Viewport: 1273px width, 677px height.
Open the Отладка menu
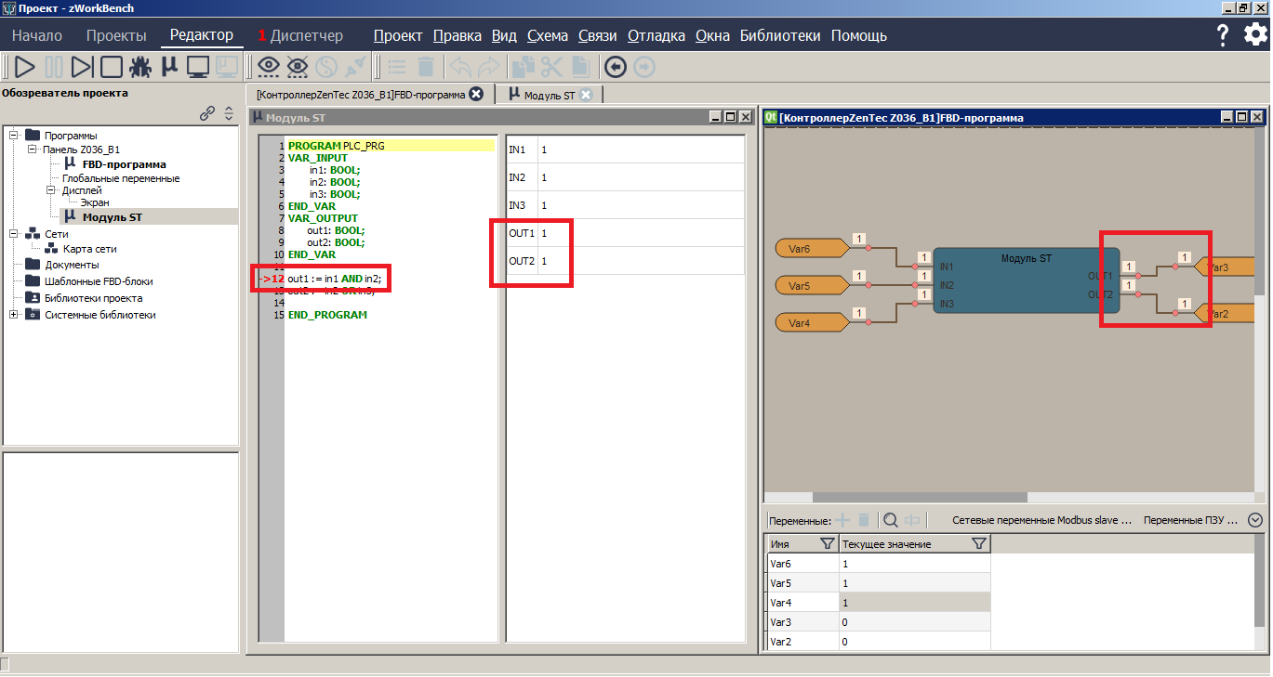pyautogui.click(x=656, y=36)
